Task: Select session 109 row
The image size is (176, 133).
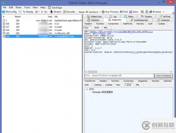Action: click(42, 33)
